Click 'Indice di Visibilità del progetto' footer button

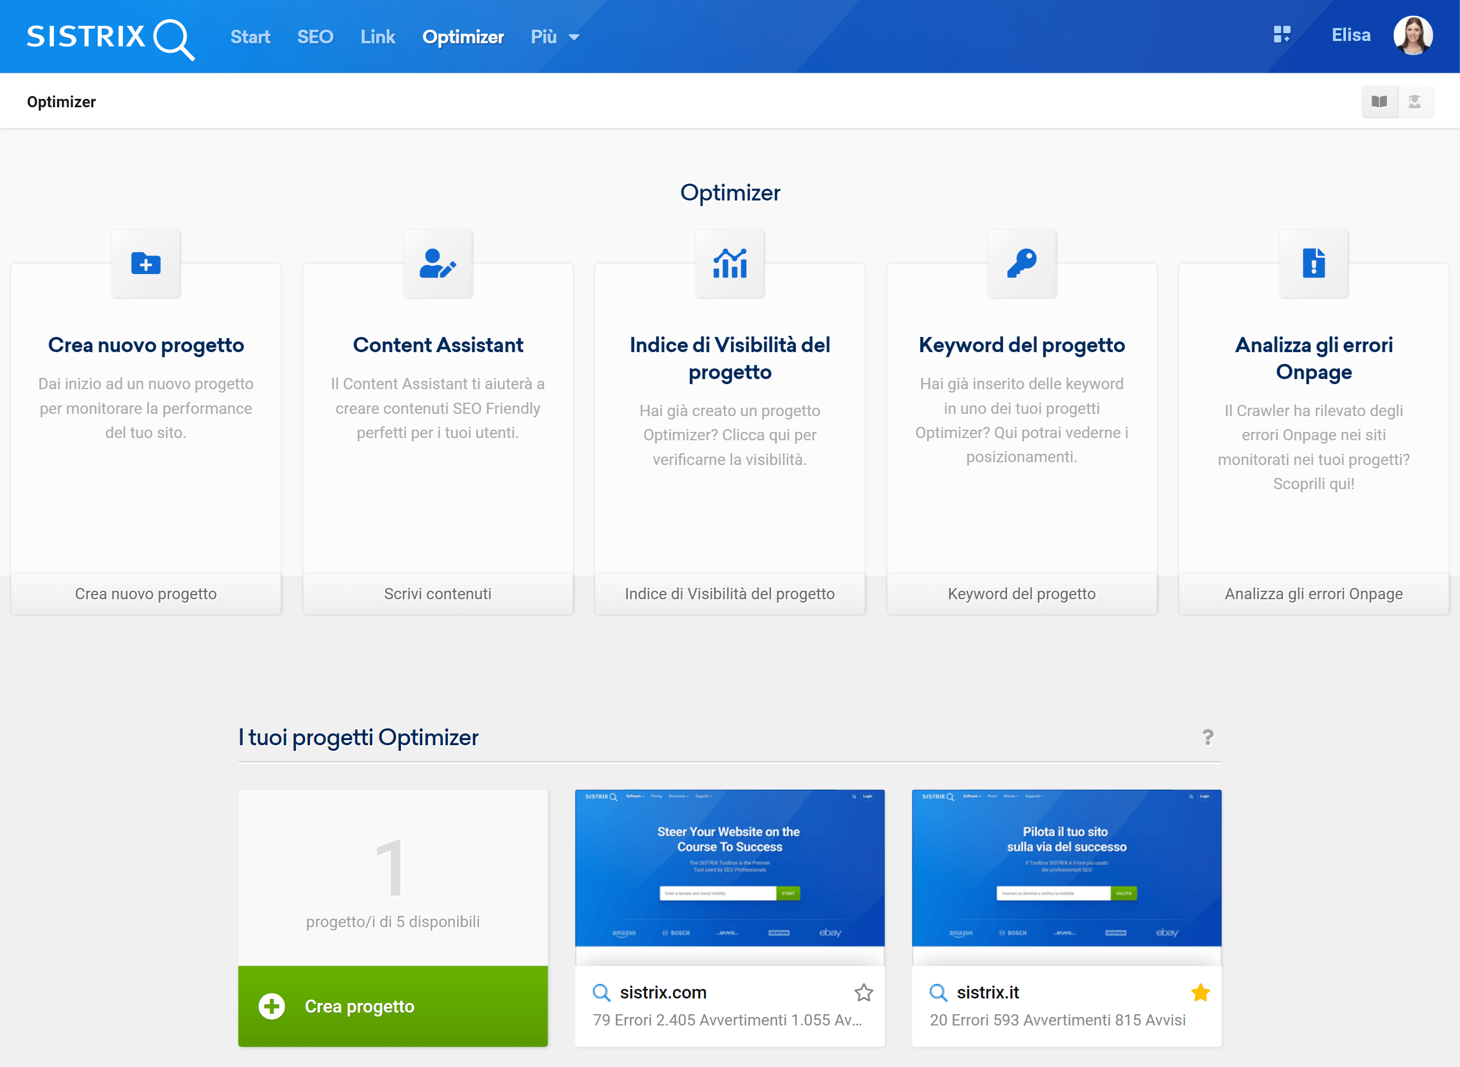pos(729,594)
